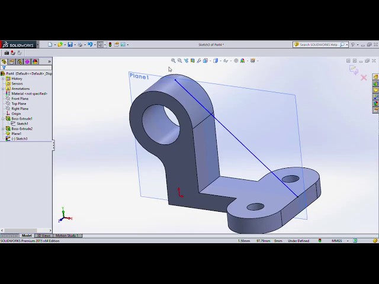The height and width of the screenshot is (284, 379).
Task: Click the Edit Appearance sphere icon
Action: [236, 60]
